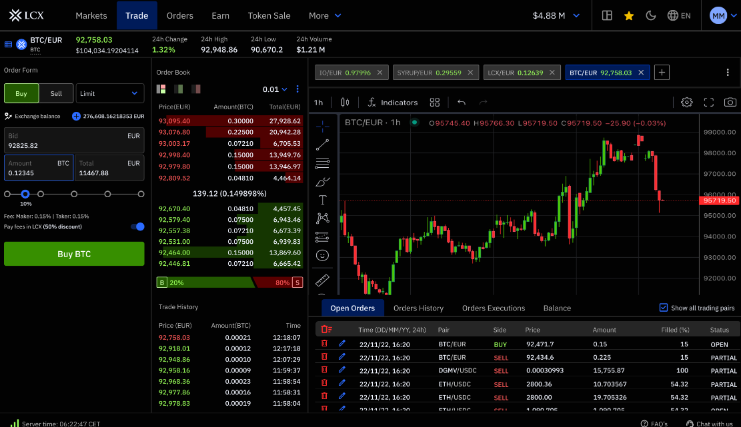
Task: Select the Buy side toggle
Action: click(x=21, y=93)
